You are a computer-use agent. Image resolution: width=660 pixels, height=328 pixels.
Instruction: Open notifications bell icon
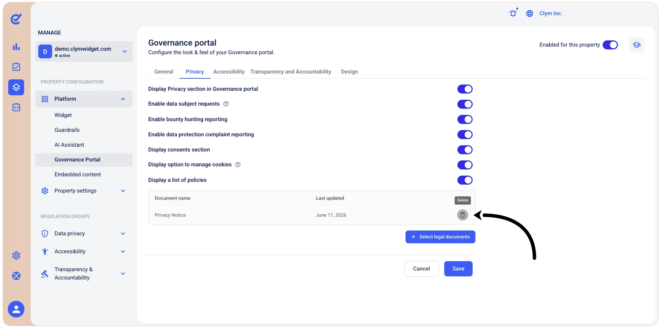(513, 13)
